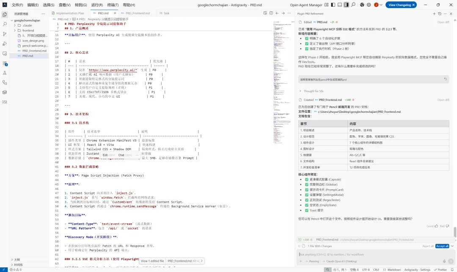Open preview to the side icon in editor

coord(265,13)
